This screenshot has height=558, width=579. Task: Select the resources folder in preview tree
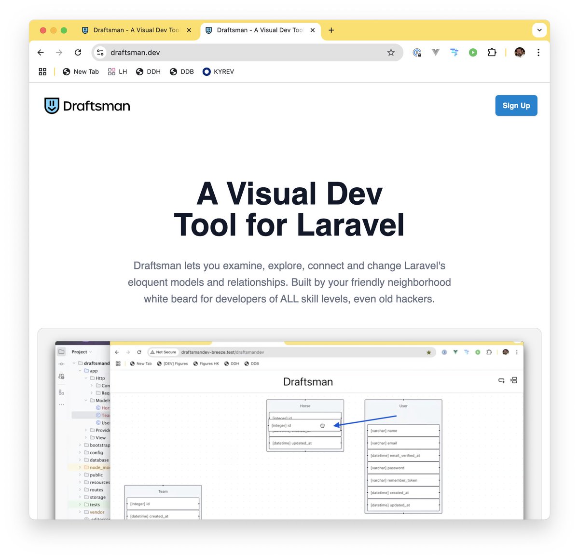tap(97, 482)
